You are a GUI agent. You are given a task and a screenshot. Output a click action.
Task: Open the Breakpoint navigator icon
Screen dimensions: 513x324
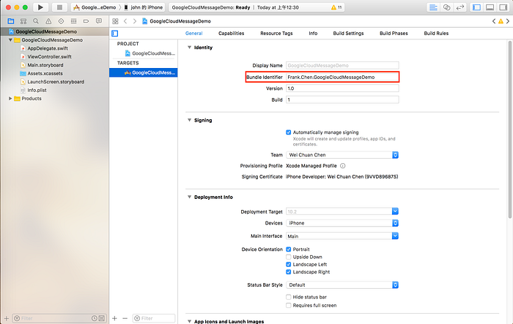click(x=86, y=21)
